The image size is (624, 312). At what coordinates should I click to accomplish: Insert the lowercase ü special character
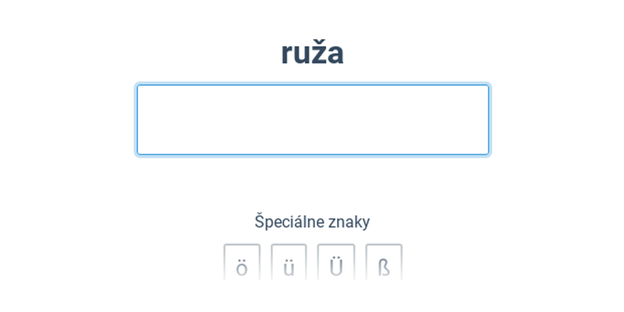[289, 262]
